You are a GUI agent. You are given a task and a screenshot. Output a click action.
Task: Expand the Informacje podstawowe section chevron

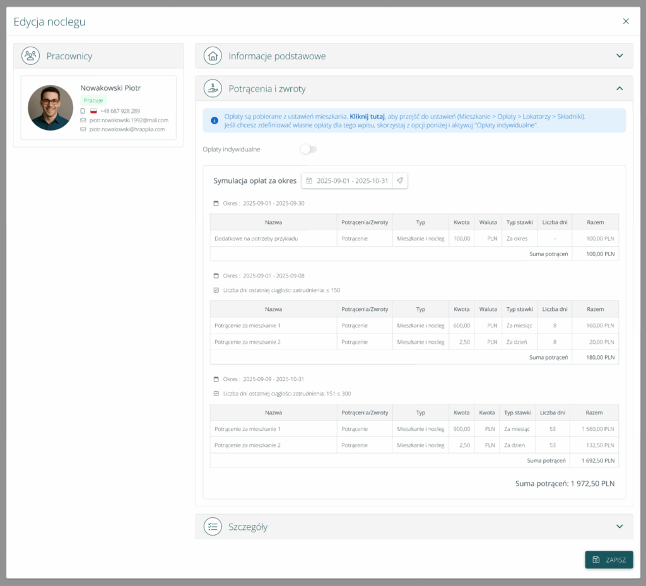620,56
